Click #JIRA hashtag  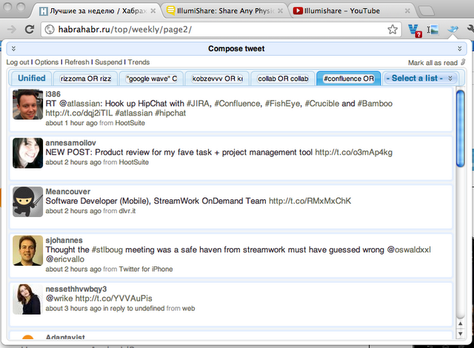point(198,104)
